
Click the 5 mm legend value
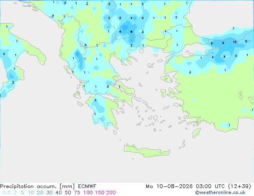[x=22, y=193]
